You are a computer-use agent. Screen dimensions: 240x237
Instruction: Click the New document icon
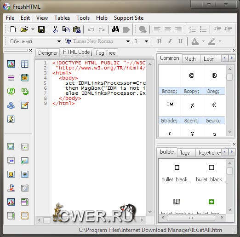pos(13,29)
